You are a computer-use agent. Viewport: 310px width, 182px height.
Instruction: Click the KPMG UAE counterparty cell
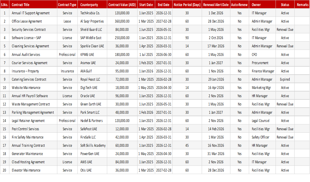[x=92, y=55]
